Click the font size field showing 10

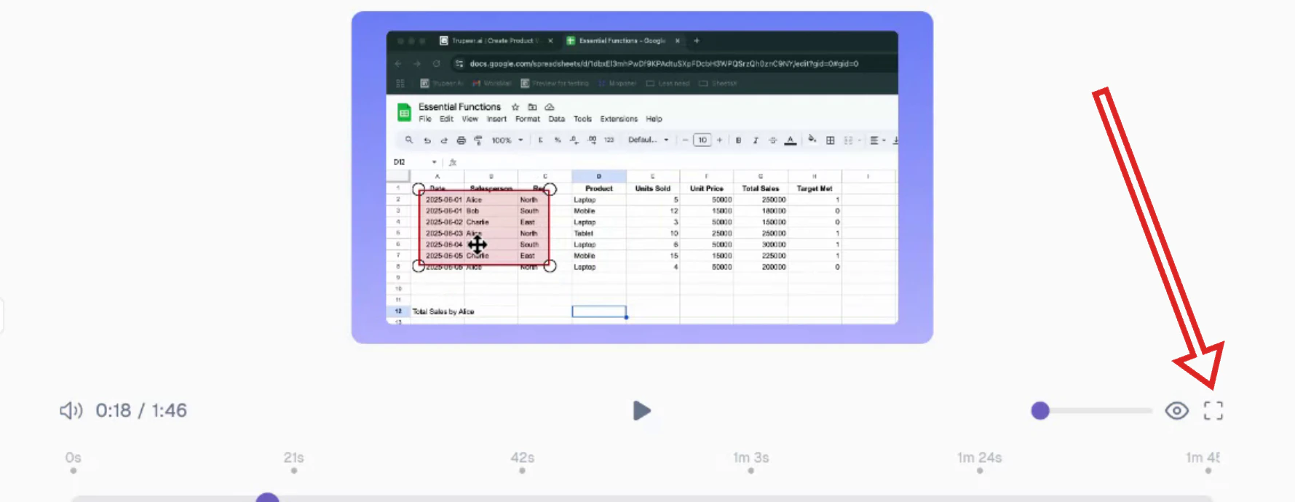point(702,140)
